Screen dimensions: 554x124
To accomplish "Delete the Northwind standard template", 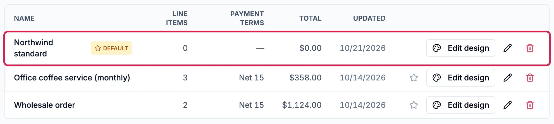I will click(530, 48).
